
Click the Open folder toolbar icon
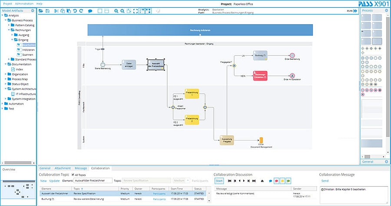point(41,10)
